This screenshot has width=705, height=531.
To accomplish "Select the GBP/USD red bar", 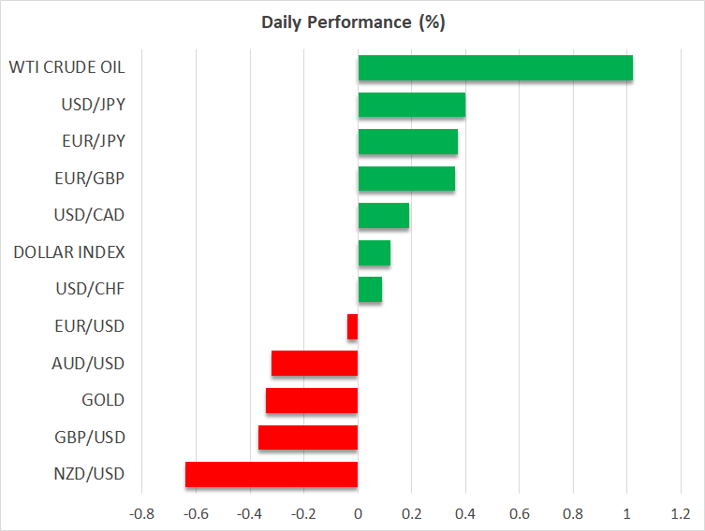I will click(308, 438).
